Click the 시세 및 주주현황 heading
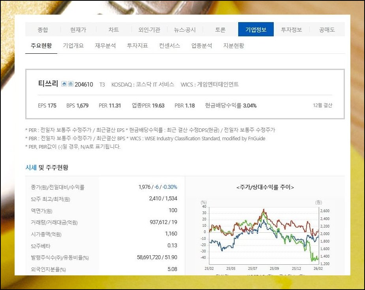 [x=47, y=168]
